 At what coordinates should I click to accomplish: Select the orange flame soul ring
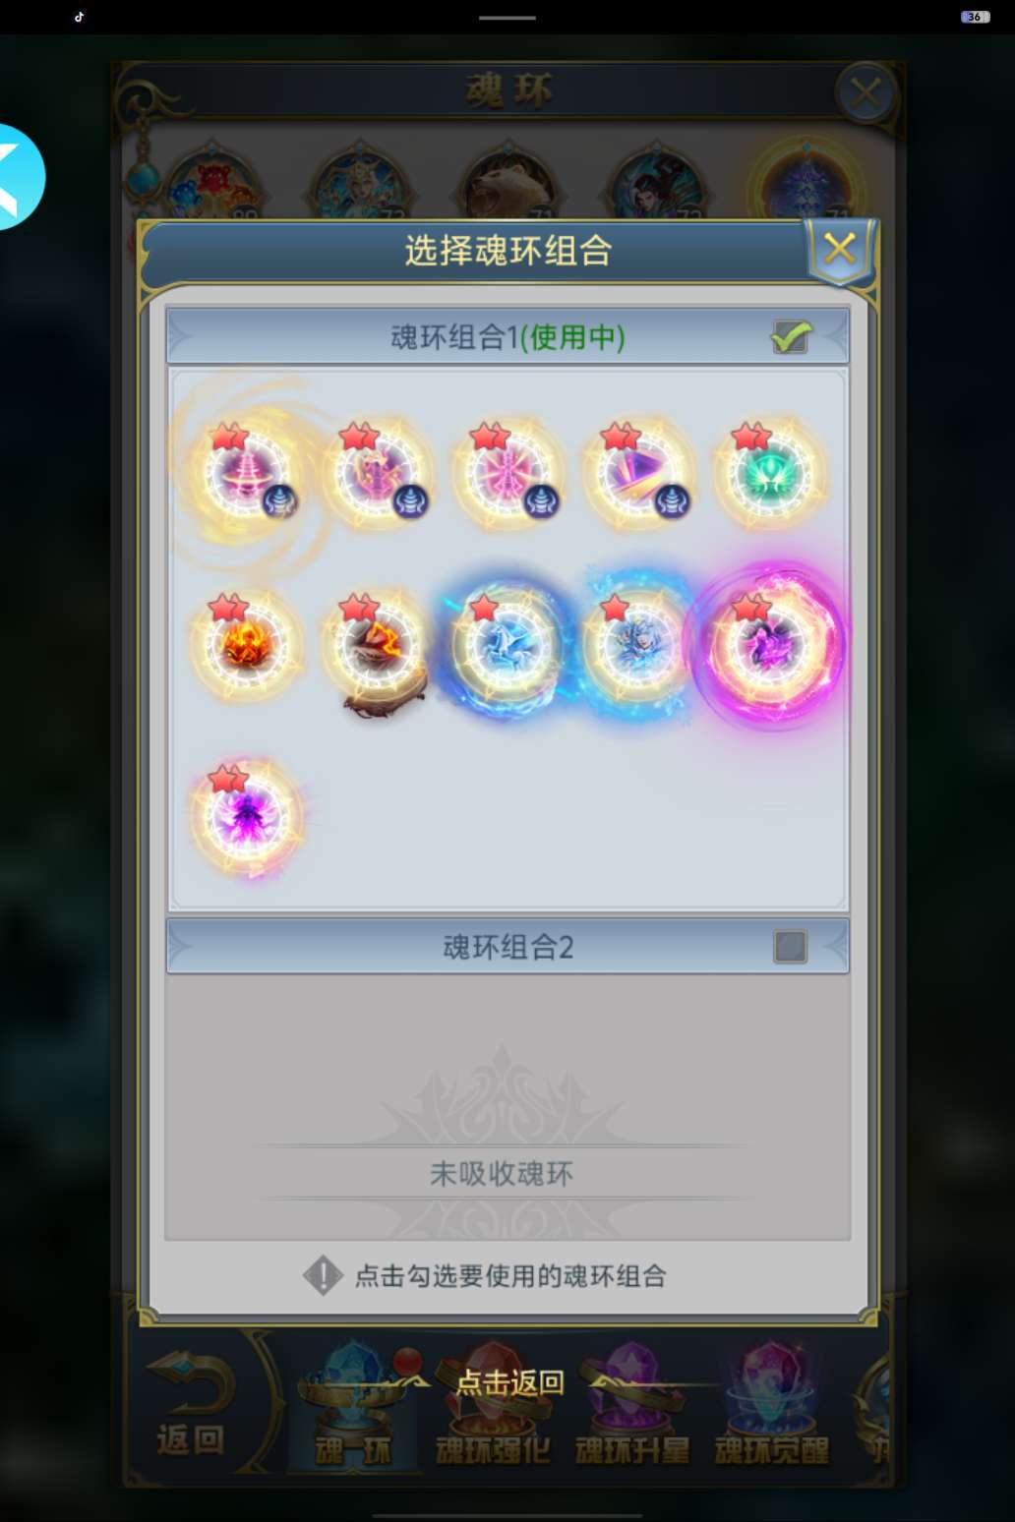245,646
